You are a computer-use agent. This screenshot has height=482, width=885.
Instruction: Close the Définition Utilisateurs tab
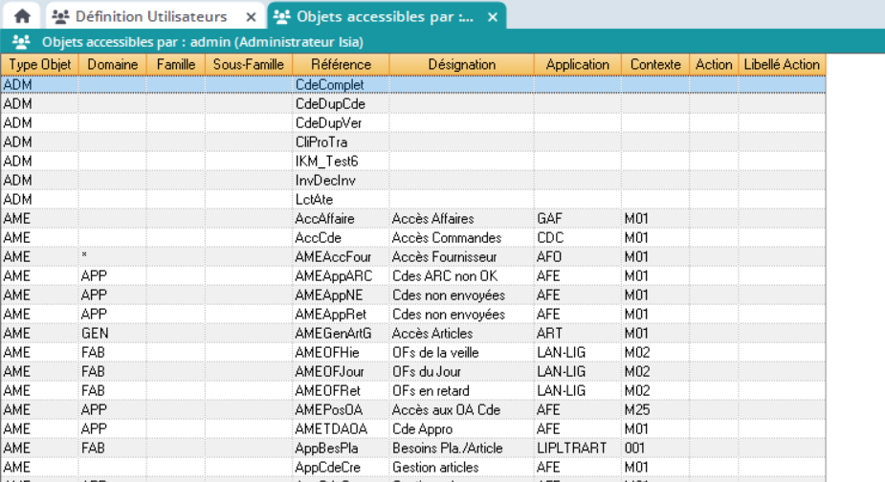(251, 17)
